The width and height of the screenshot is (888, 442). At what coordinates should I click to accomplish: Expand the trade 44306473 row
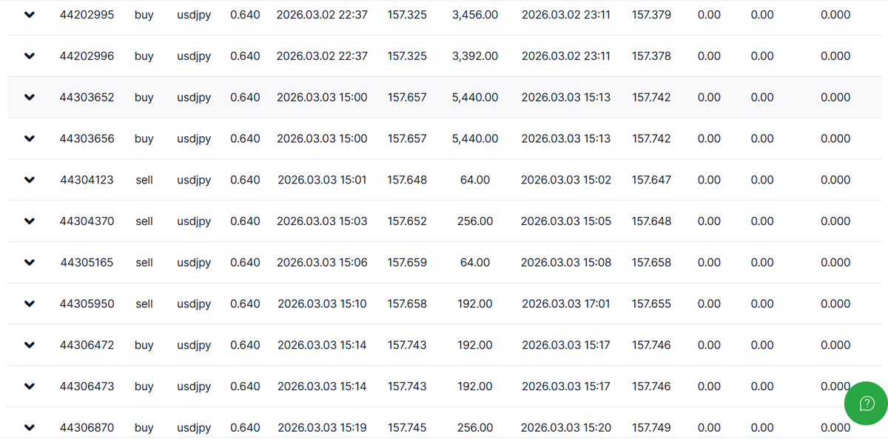tap(30, 386)
